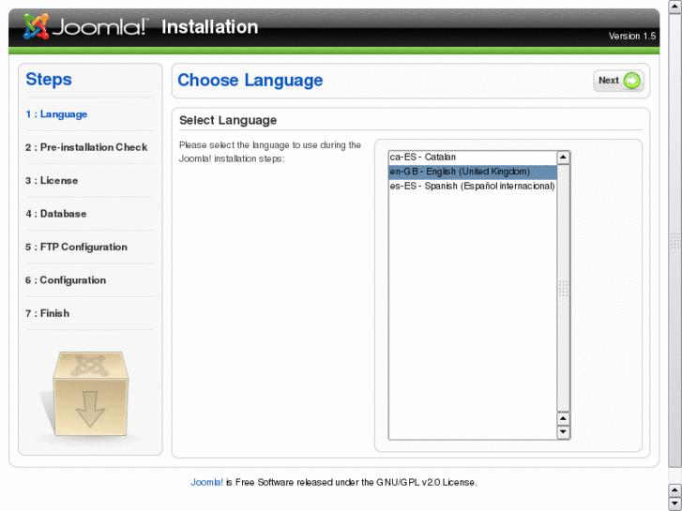Open the Joomla! link in the footer
This screenshot has width=682, height=511.
[x=206, y=482]
